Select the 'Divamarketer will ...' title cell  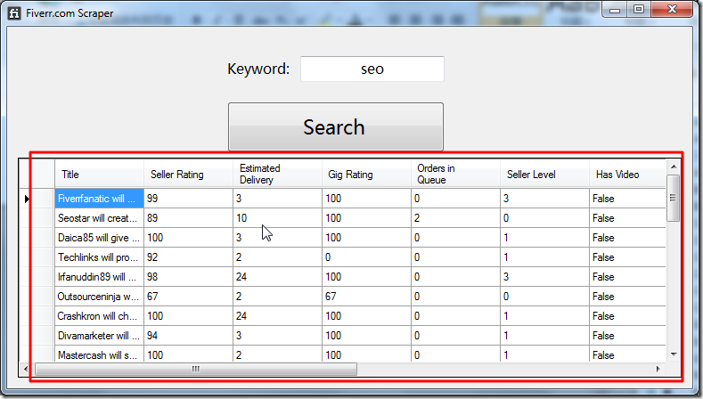[x=99, y=336]
